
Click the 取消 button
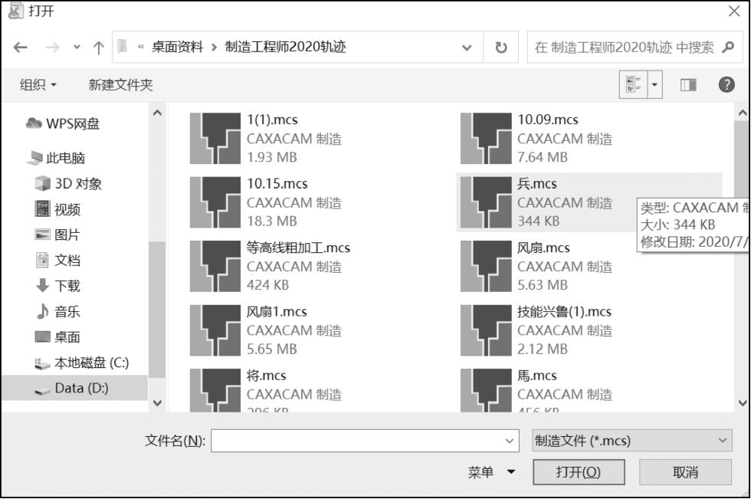685,472
